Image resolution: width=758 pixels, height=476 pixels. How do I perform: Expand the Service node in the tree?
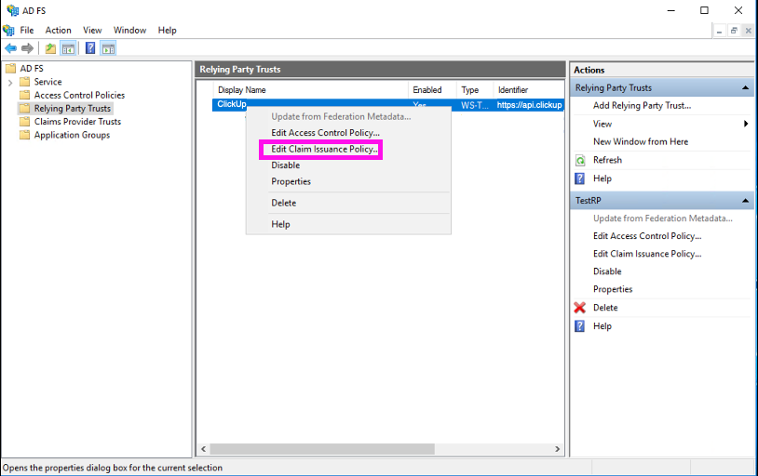11,82
